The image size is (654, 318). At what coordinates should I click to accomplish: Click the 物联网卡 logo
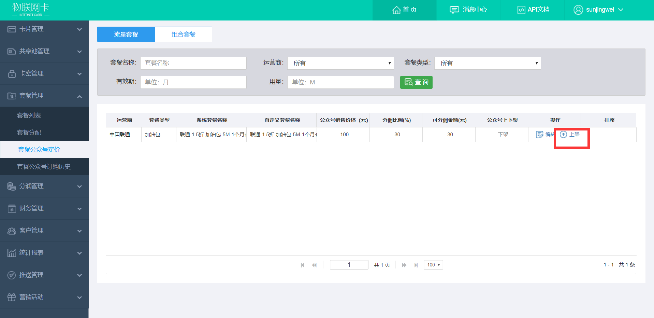[x=31, y=10]
